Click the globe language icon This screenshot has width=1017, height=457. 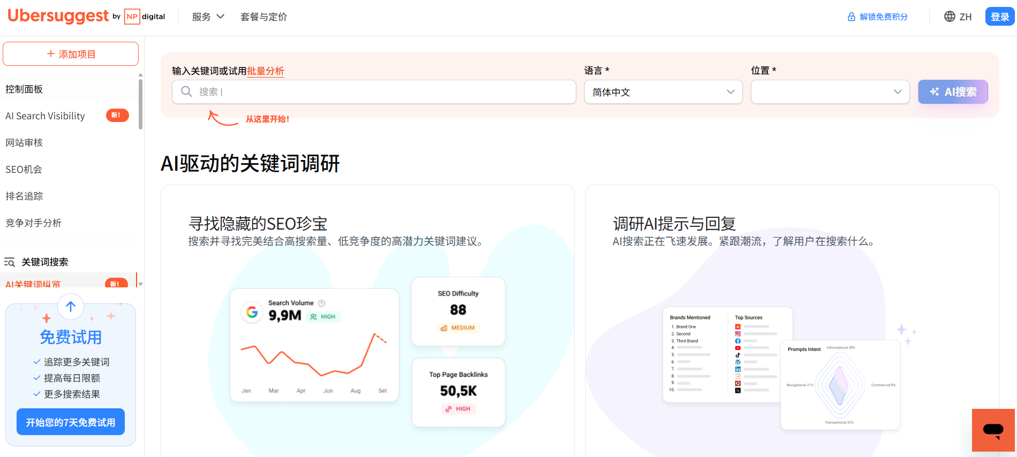click(950, 17)
